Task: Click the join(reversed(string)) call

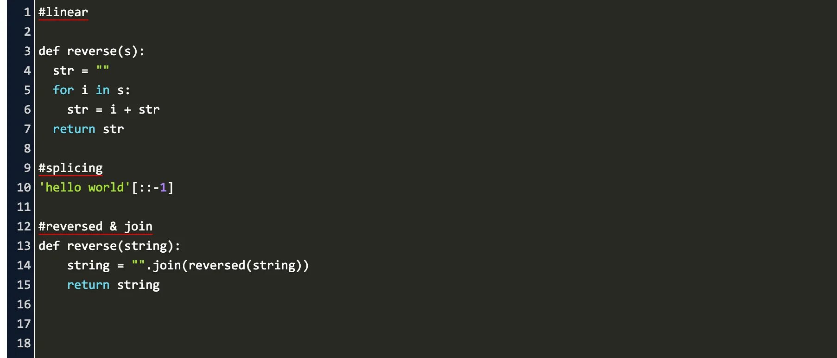Action: coord(230,265)
